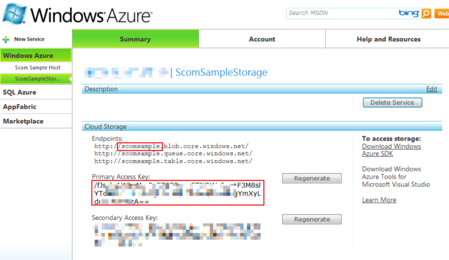Screen dimensions: 449x260
Task: Click the Edit description link
Action: click(432, 89)
